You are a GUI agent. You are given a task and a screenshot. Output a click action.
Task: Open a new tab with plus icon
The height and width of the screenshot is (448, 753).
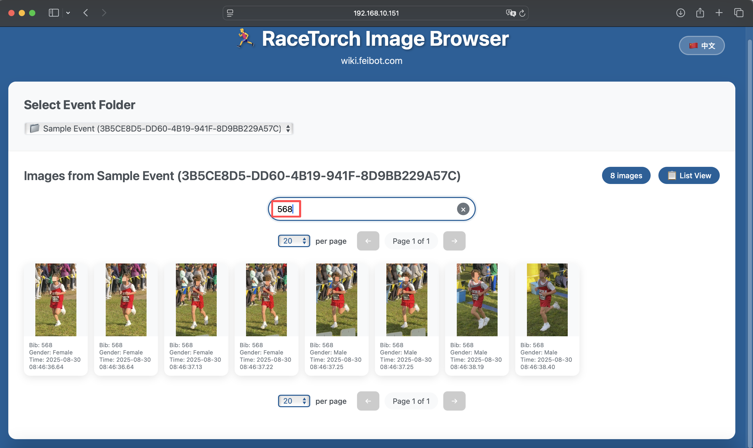coord(719,13)
